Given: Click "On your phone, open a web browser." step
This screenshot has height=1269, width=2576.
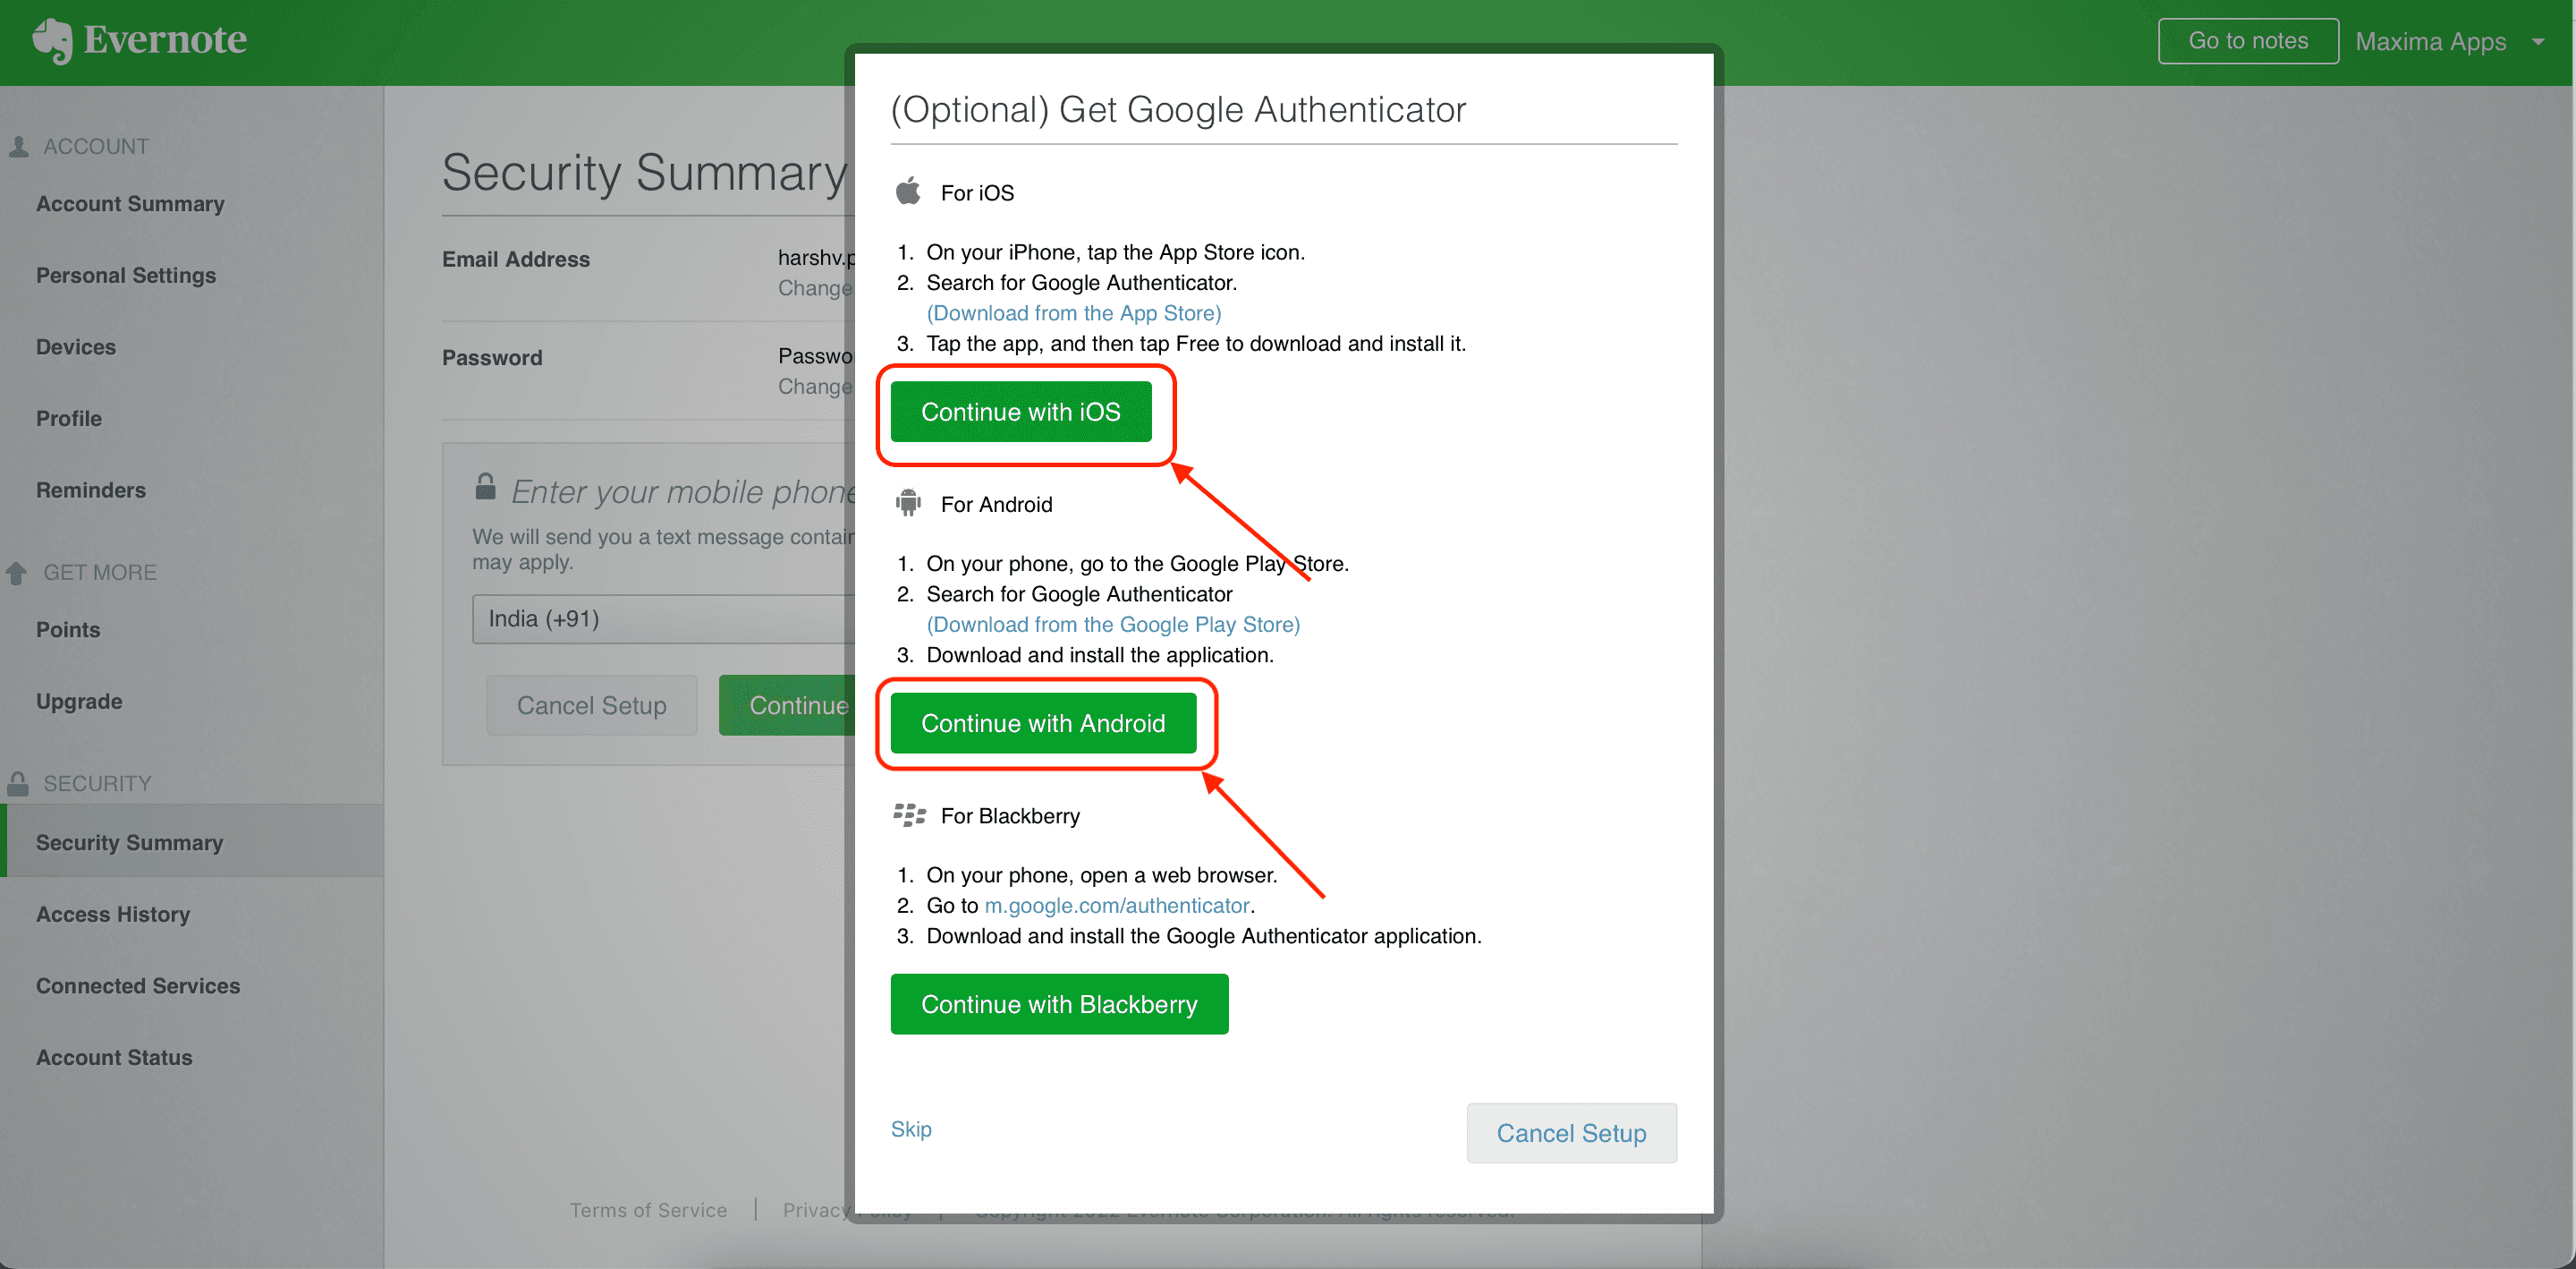Looking at the screenshot, I should 1102,874.
